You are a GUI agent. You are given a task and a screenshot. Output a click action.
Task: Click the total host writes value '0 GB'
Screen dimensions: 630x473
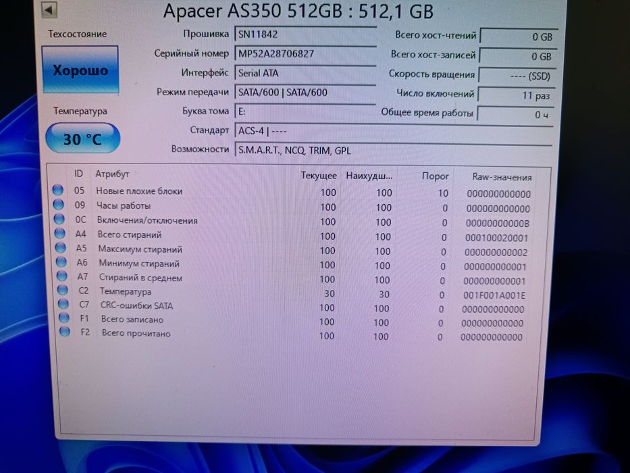pos(518,56)
